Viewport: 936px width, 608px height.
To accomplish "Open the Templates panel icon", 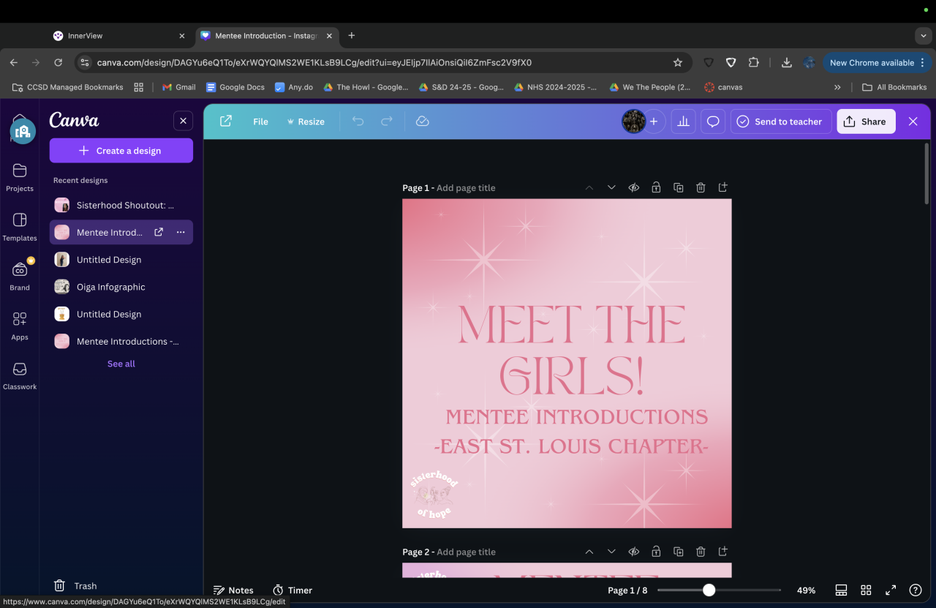I will 20,221.
